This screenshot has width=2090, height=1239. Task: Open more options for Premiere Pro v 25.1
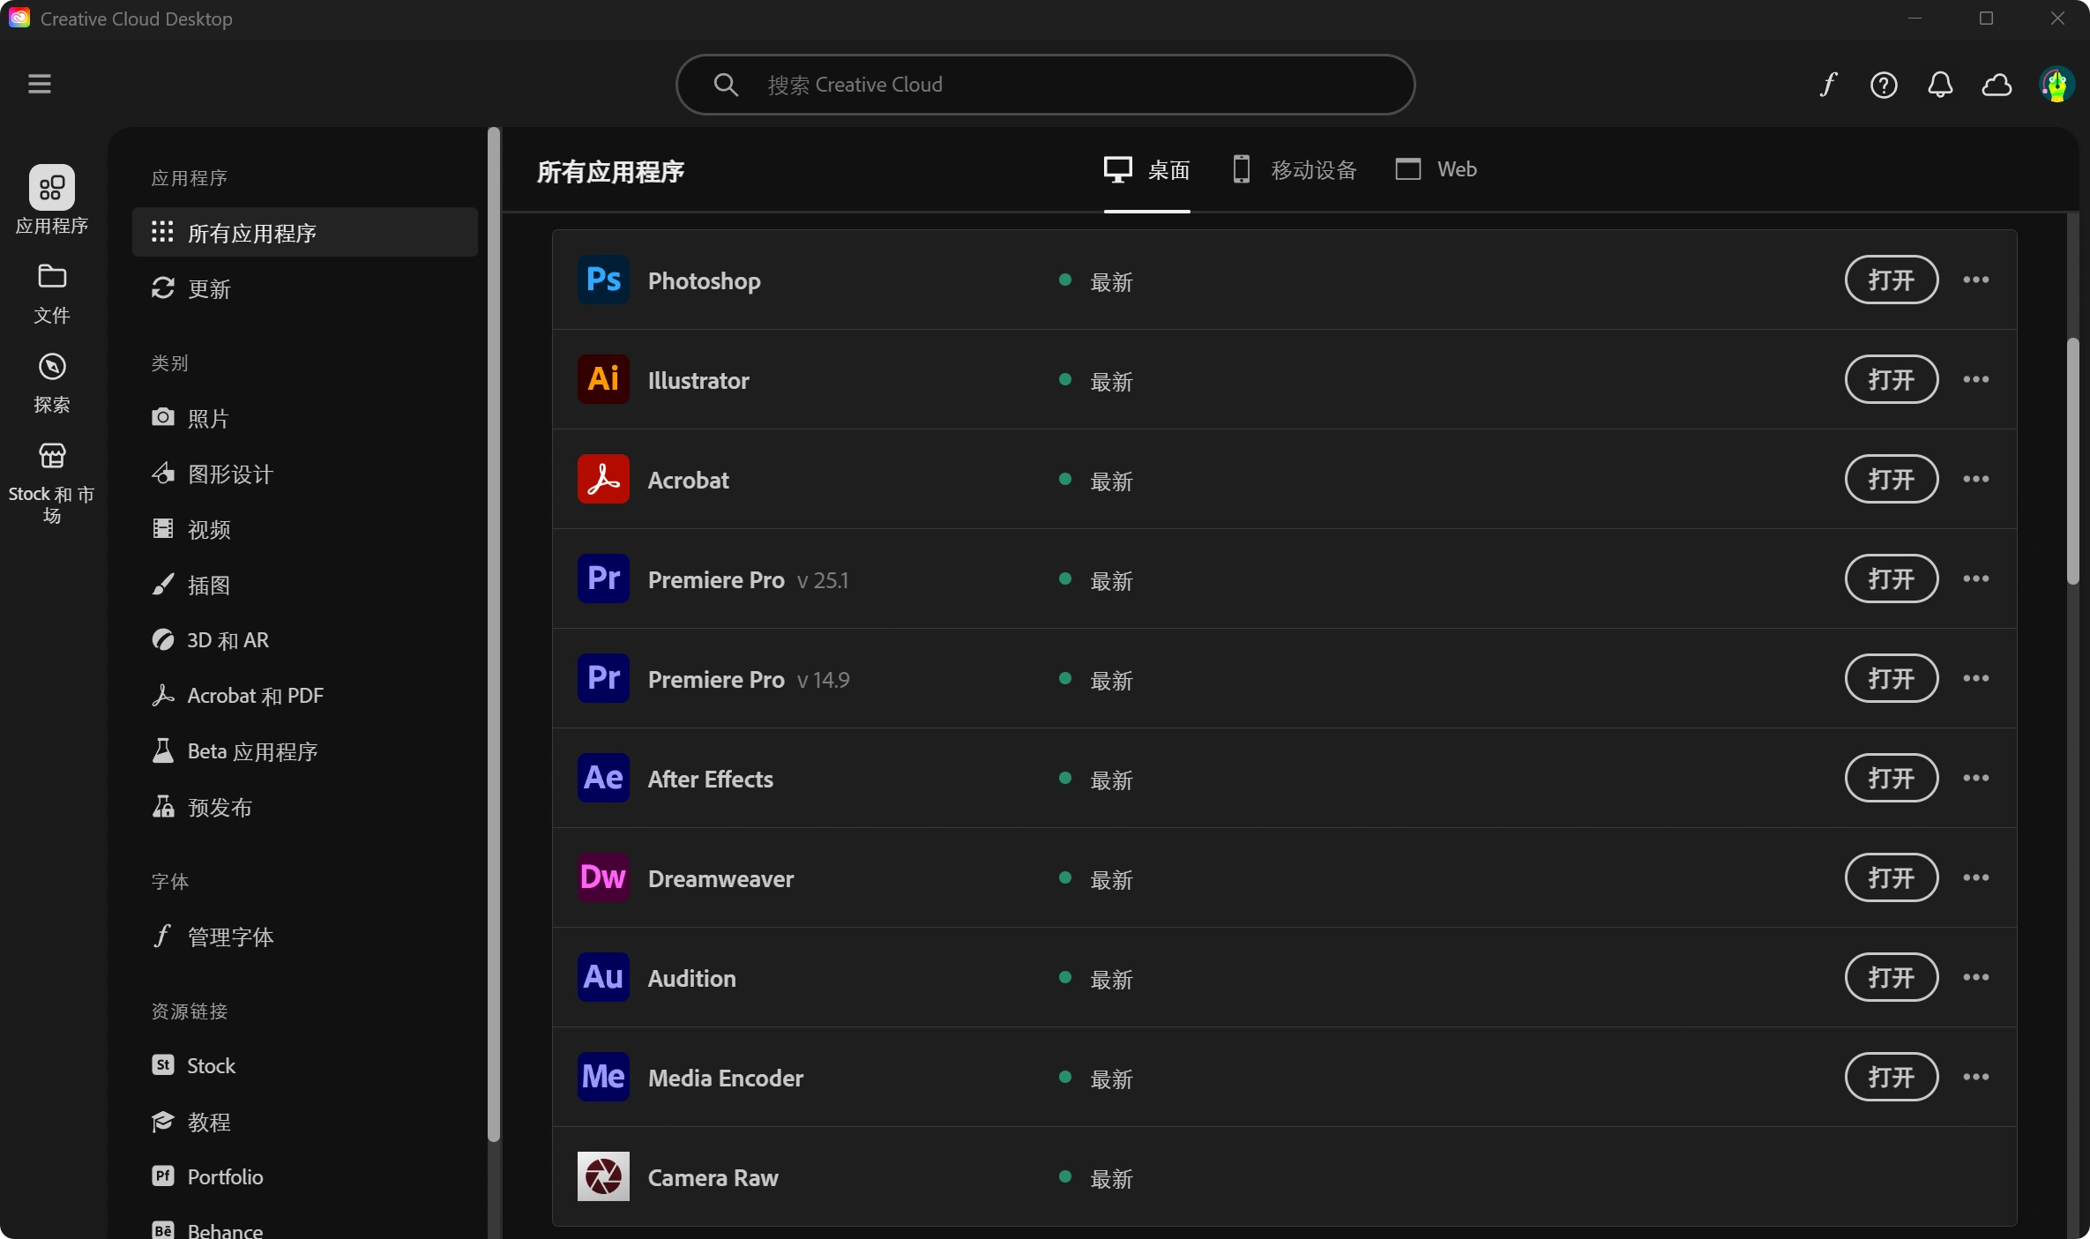coord(1976,578)
